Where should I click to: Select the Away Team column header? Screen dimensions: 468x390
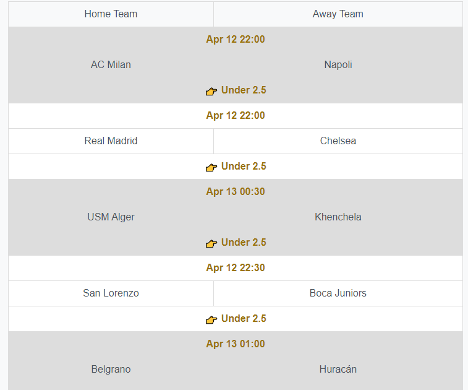tap(338, 14)
